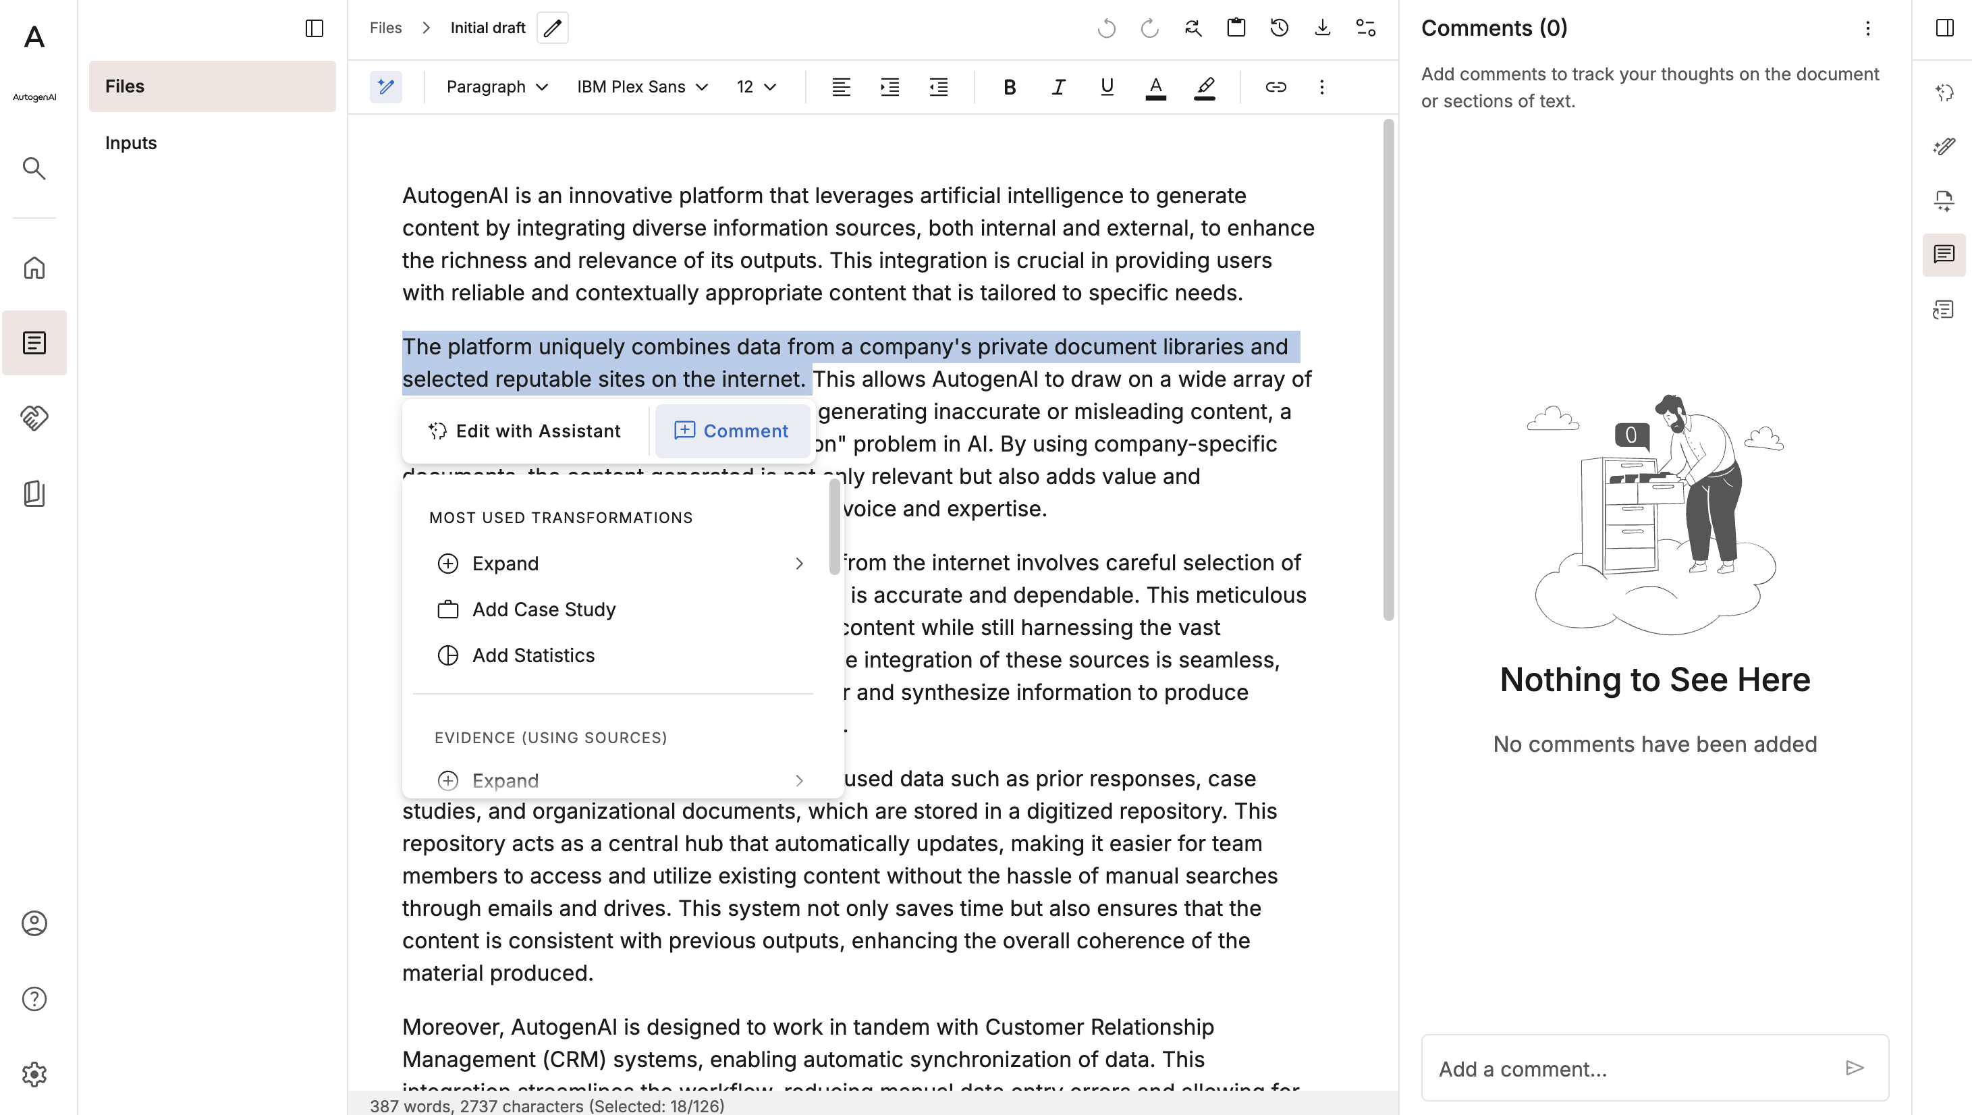Click the AI magic wand toolbar button

click(386, 86)
